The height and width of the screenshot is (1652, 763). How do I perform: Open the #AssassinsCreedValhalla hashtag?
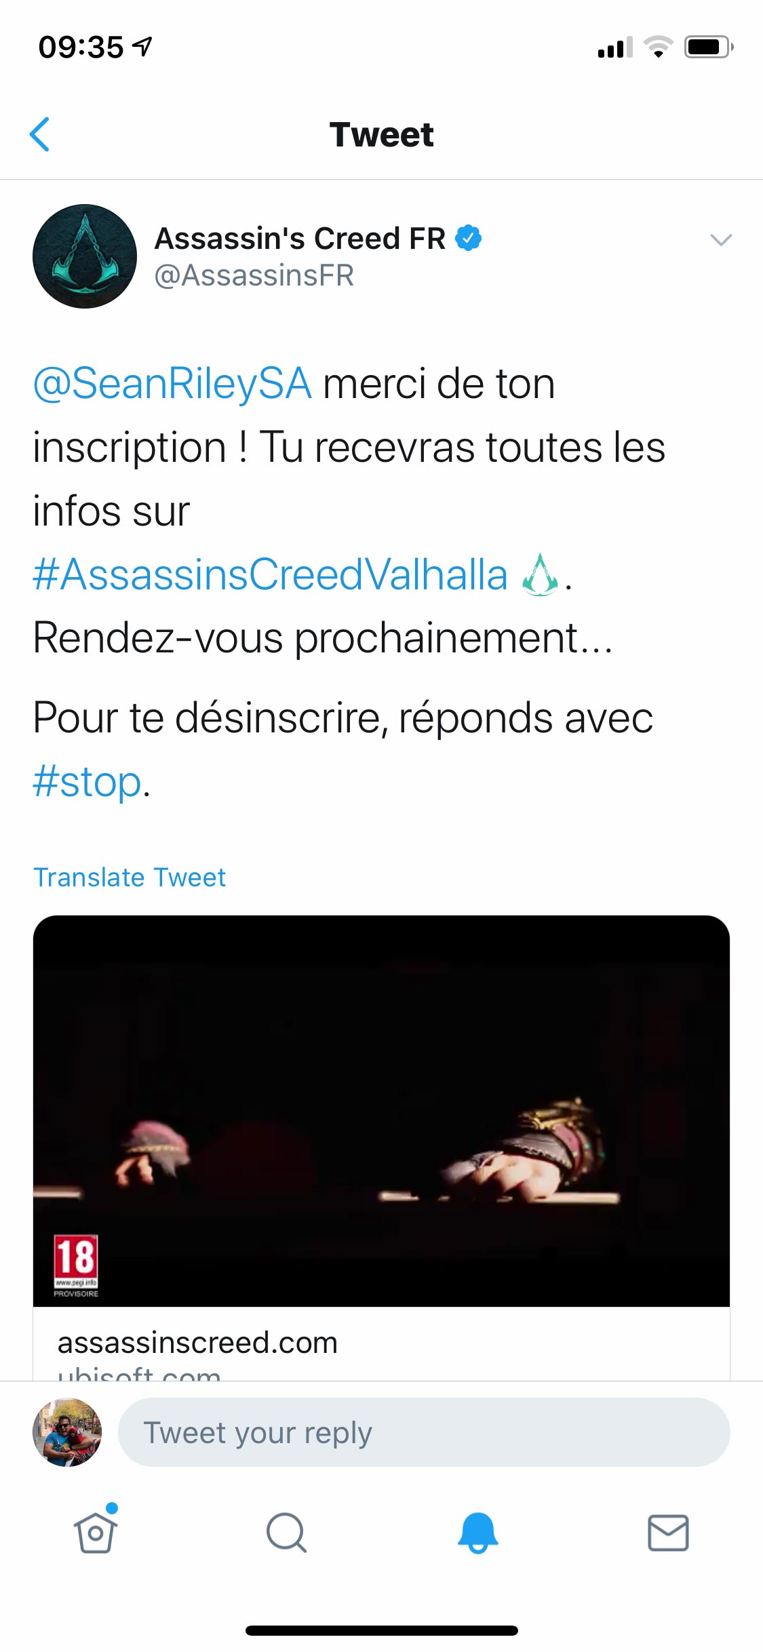270,574
